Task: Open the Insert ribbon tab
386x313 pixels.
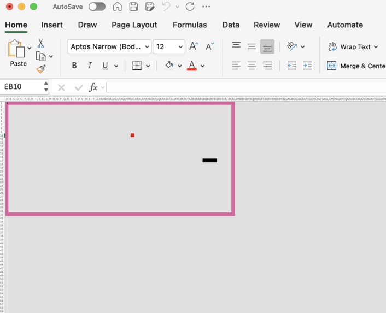Action: 52,25
